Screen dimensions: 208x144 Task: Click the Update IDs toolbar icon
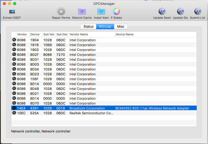(180, 12)
